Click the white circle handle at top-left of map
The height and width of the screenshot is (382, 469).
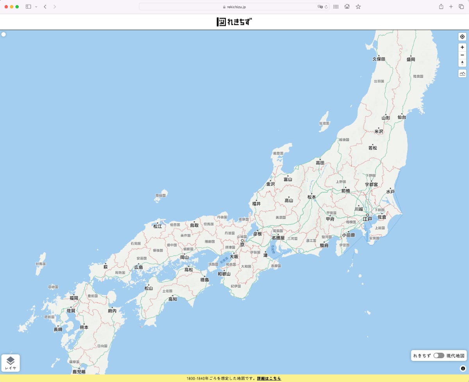click(4, 34)
